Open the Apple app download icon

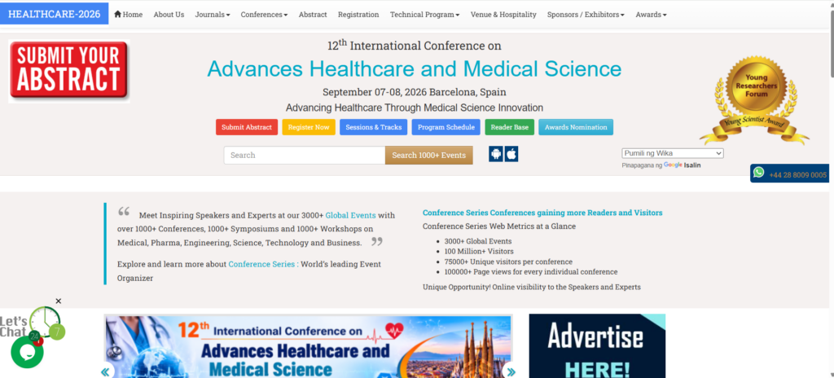click(x=511, y=154)
